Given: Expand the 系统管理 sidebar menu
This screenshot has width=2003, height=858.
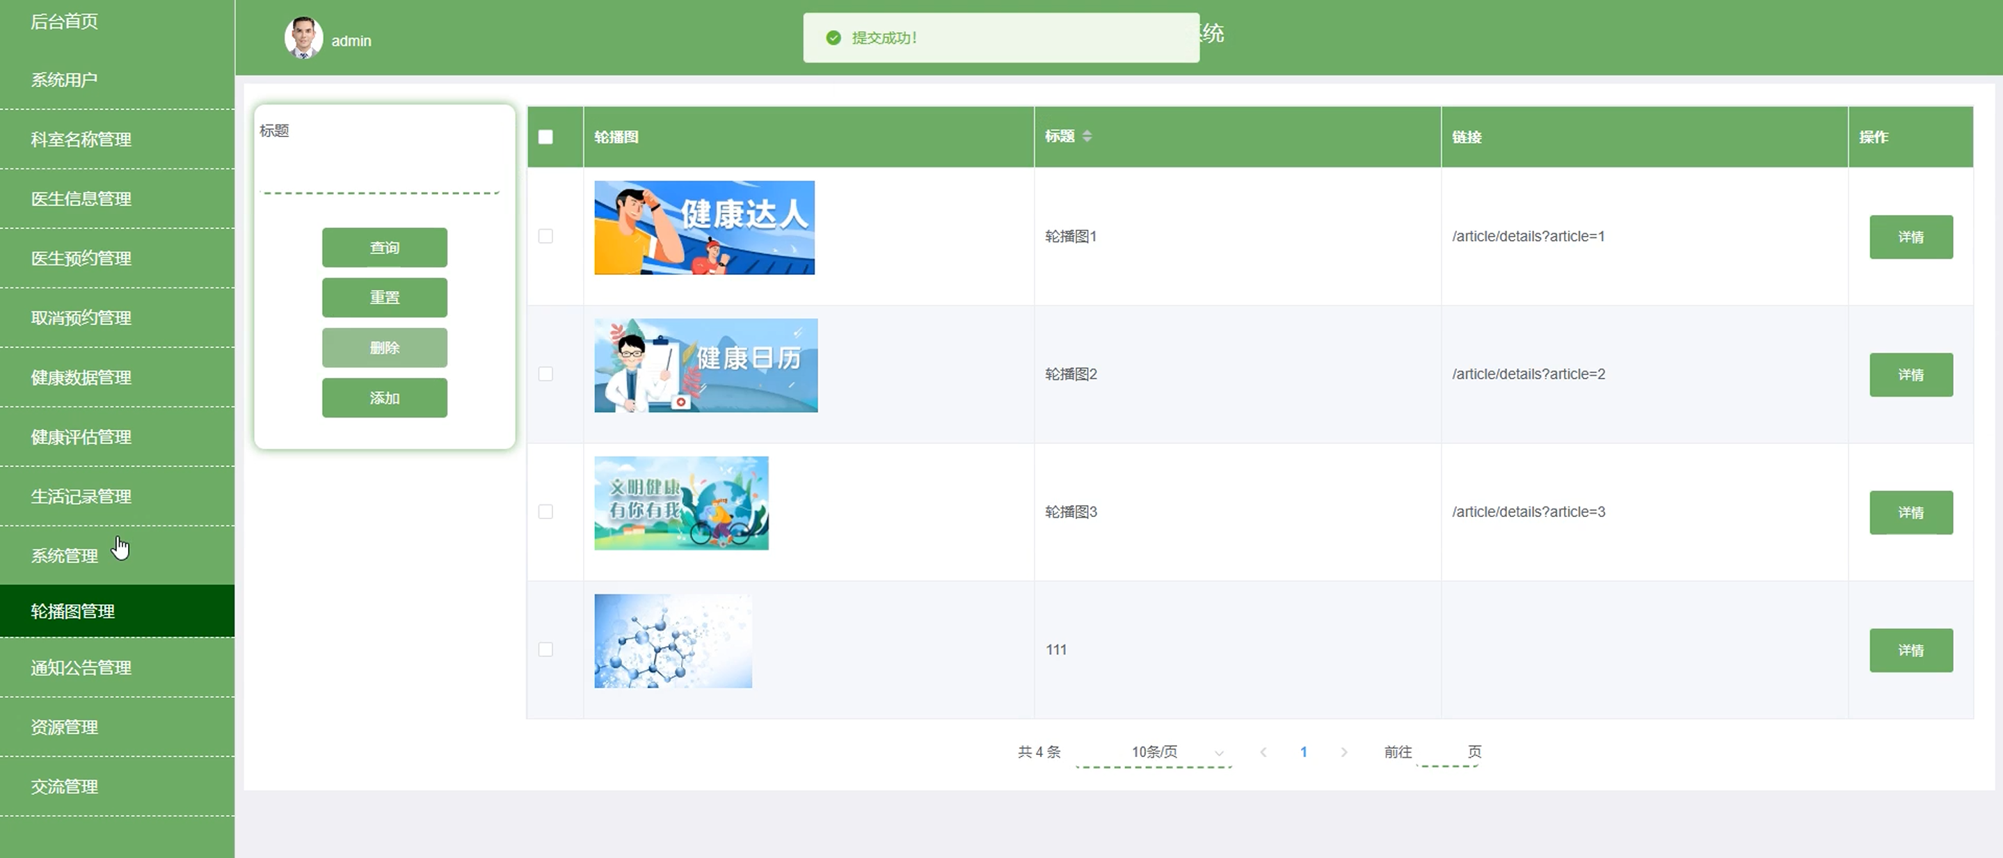Looking at the screenshot, I should click(x=65, y=555).
